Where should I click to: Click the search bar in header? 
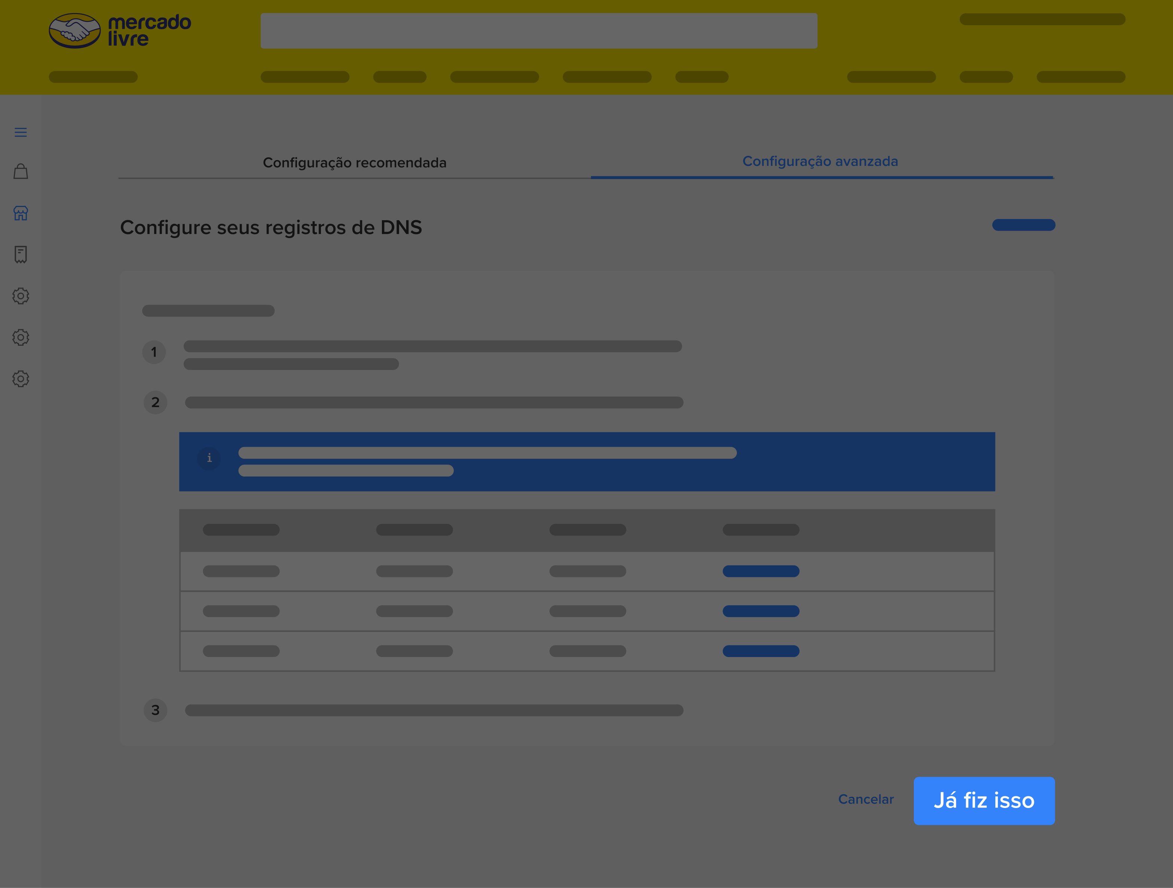pos(539,31)
